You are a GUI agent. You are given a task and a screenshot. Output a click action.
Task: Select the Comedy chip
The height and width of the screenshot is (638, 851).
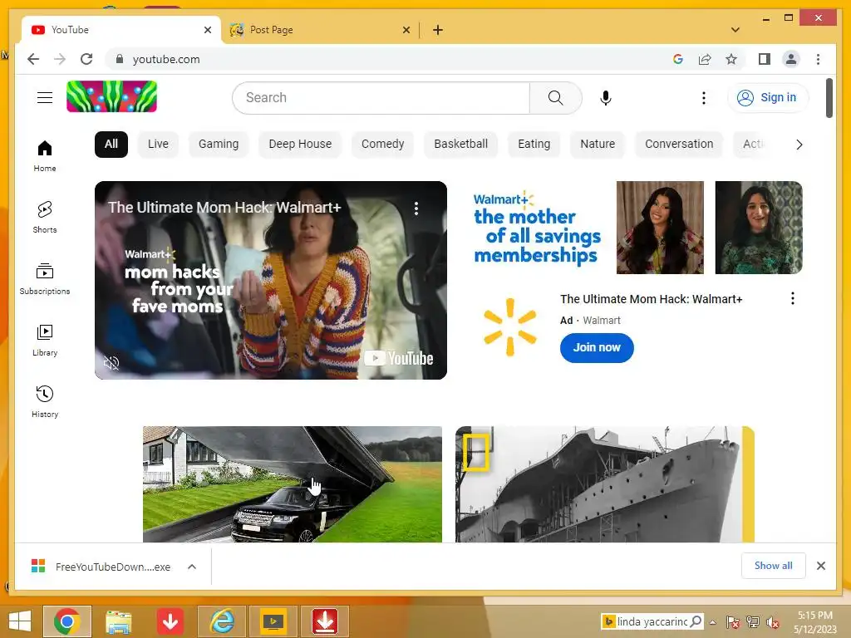pos(382,145)
